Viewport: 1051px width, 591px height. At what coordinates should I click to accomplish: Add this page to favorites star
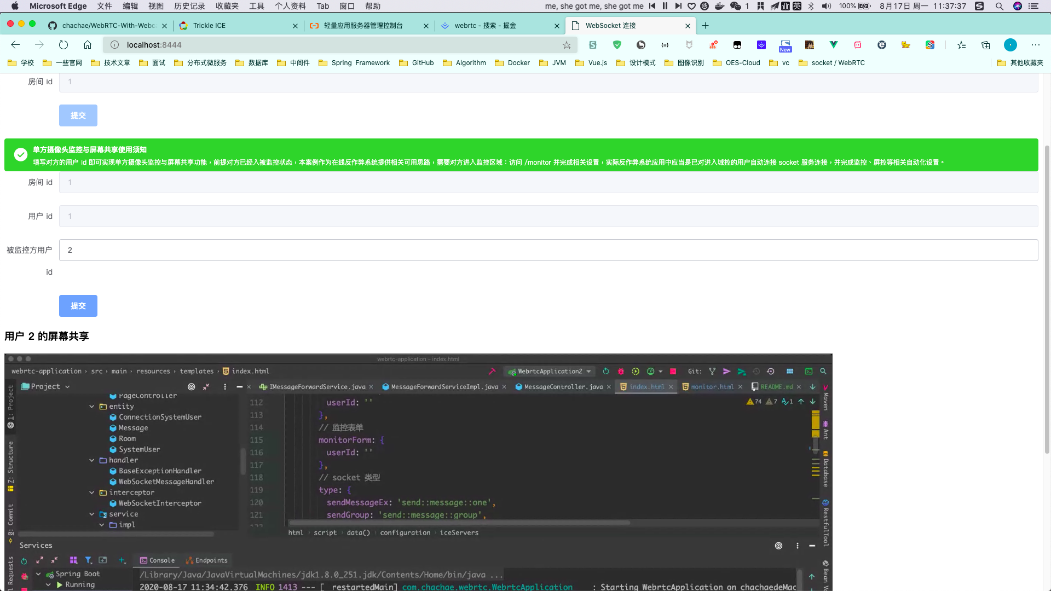coord(567,45)
